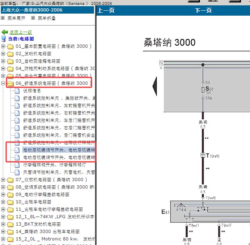Open 行李箱照明开关、行李箱照明灯 diagram
250x245 pixels.
pyautogui.click(x=54, y=165)
